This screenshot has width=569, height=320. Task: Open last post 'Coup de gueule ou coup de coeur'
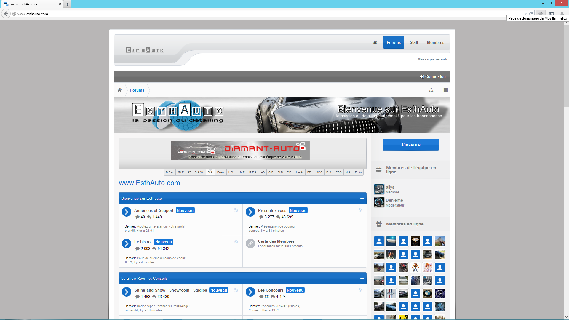pos(161,258)
